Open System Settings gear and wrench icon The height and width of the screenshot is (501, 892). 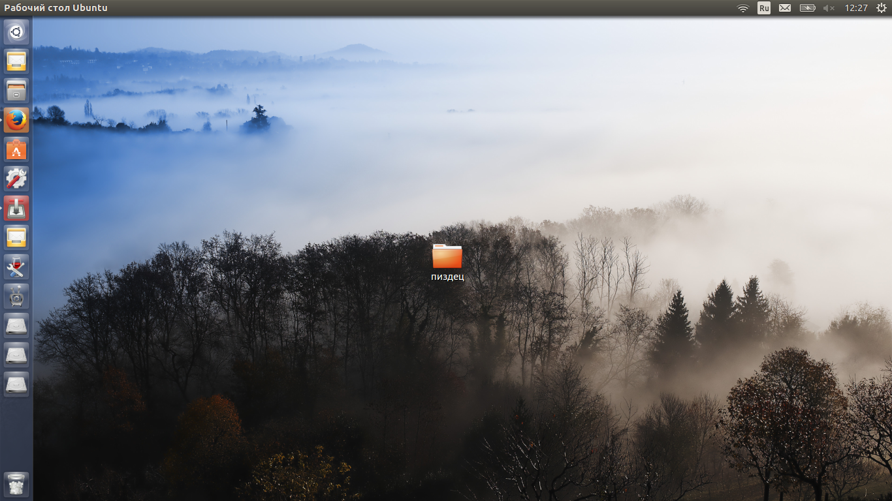[16, 179]
